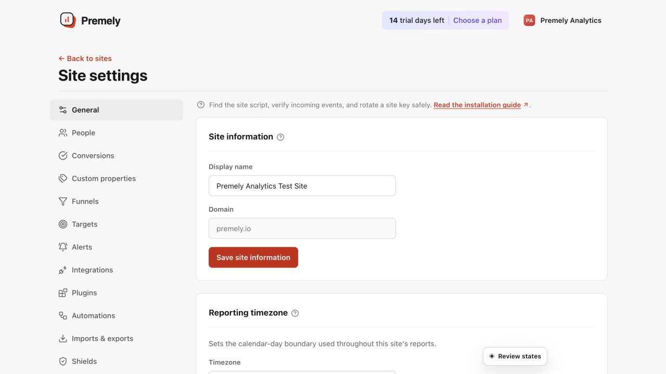Click the Premely wordmark text

click(x=101, y=21)
